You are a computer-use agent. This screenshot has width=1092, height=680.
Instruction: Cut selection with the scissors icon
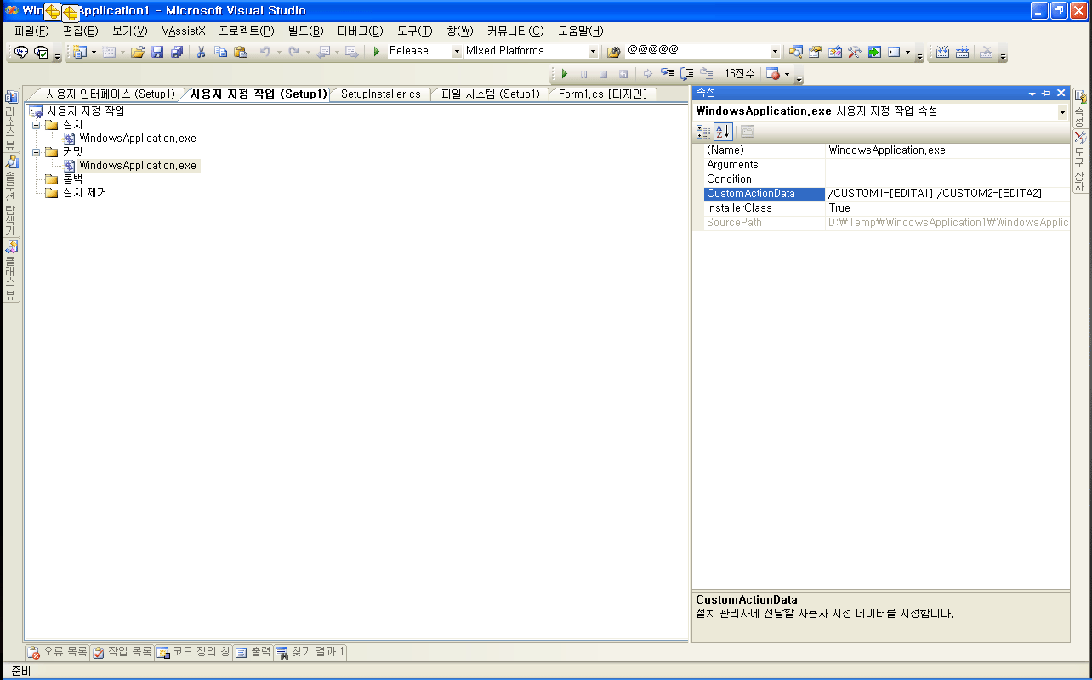tap(202, 52)
